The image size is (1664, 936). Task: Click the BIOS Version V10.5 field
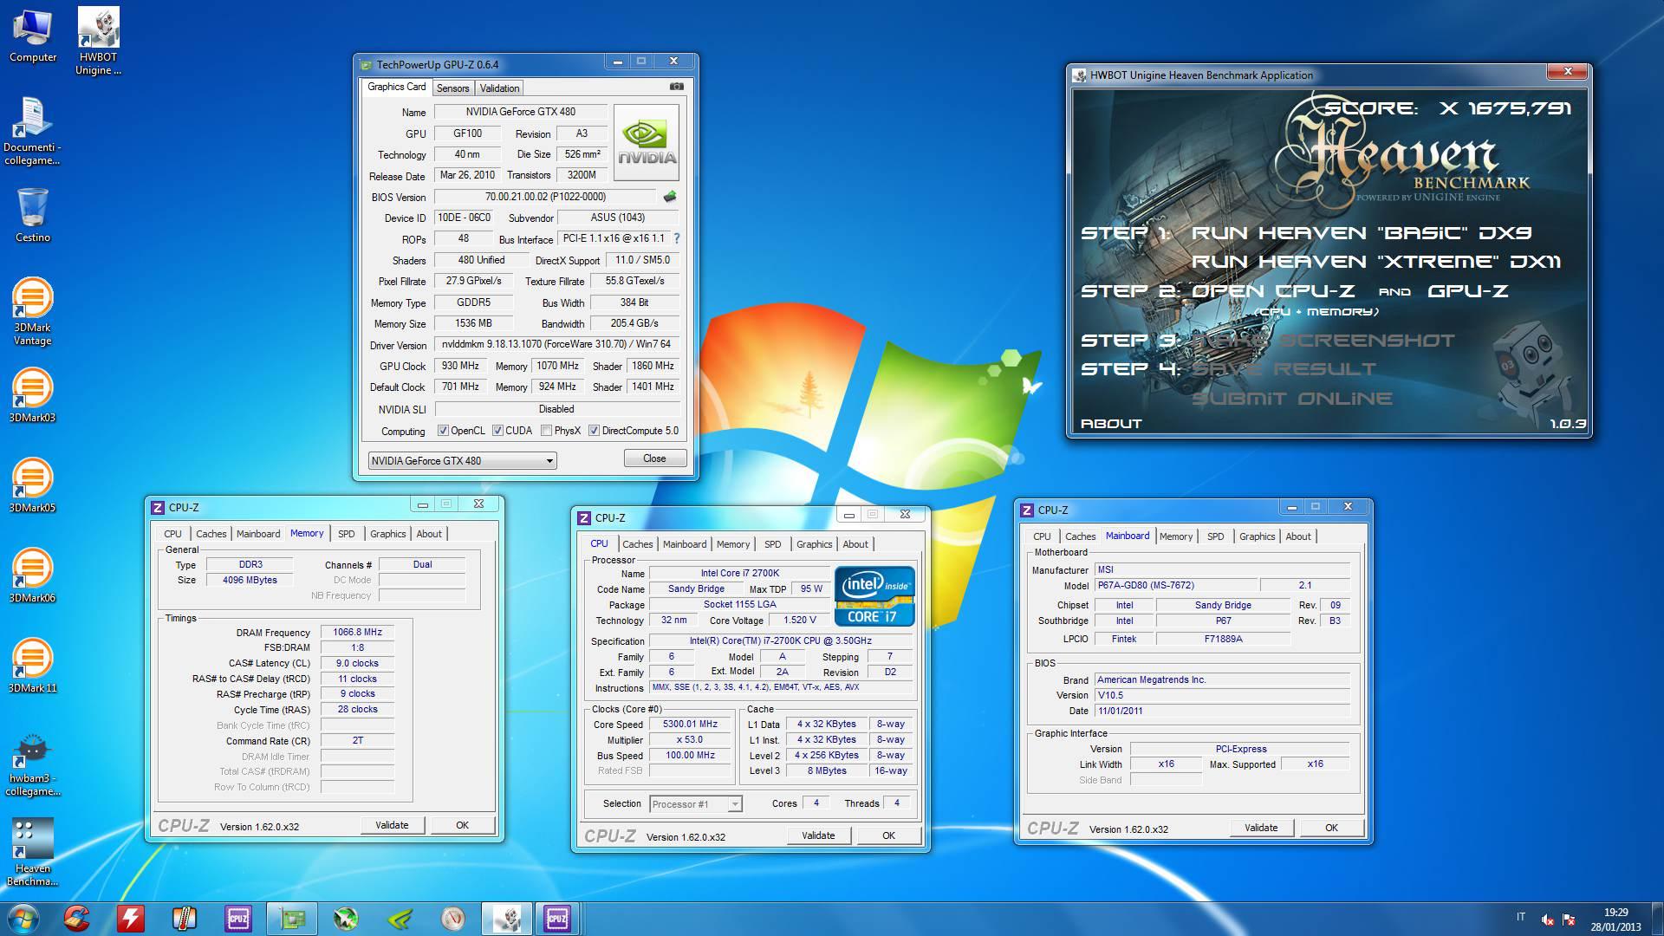[1222, 695]
